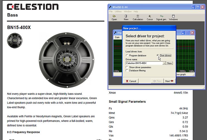Click the Select driver for project heading
The image size is (207, 140).
145,36
